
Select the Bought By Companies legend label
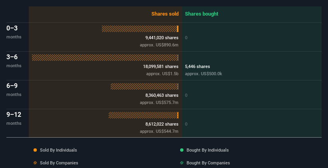click(208, 163)
